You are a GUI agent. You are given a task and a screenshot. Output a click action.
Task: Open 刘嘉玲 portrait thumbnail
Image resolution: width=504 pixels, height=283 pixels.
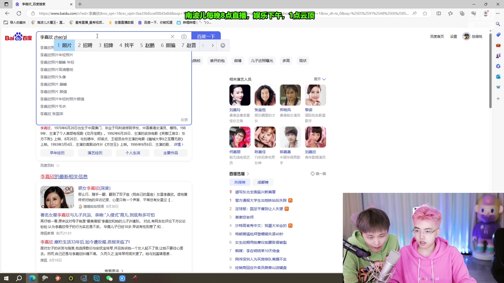tap(240, 95)
